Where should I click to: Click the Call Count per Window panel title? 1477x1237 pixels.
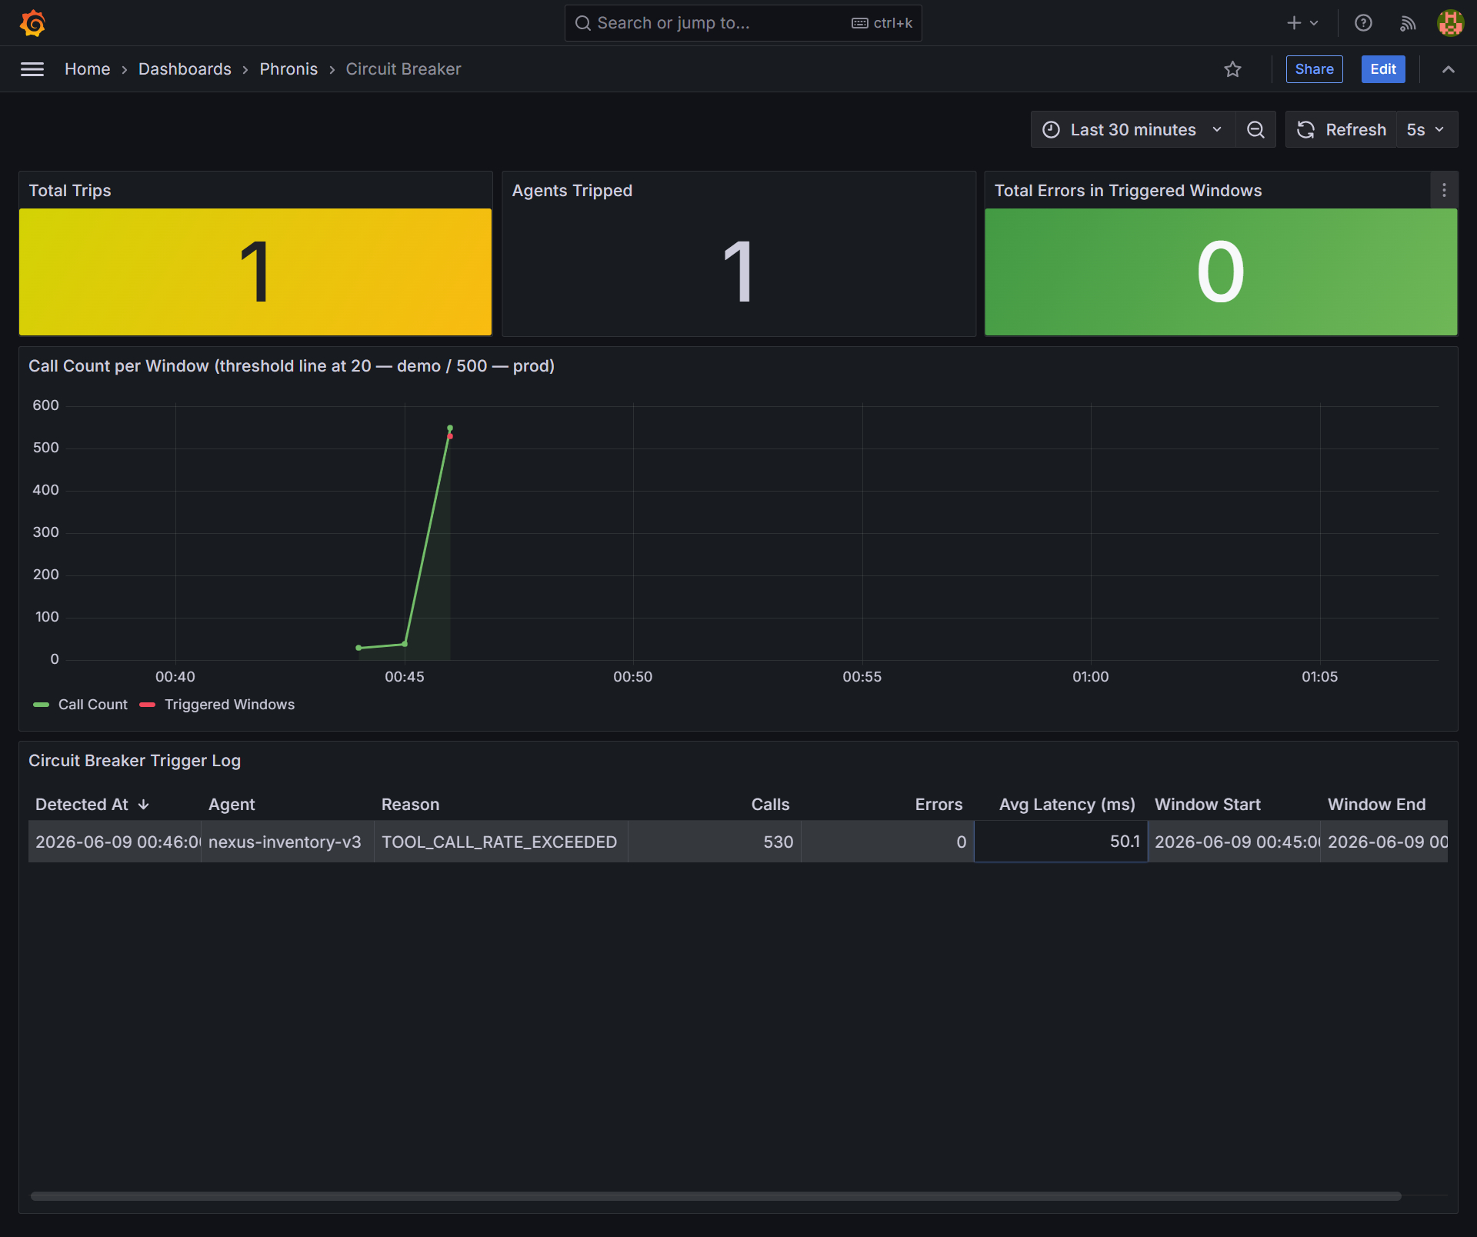pyautogui.click(x=292, y=366)
